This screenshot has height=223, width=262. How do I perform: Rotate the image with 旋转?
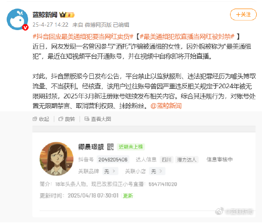coord(67,119)
